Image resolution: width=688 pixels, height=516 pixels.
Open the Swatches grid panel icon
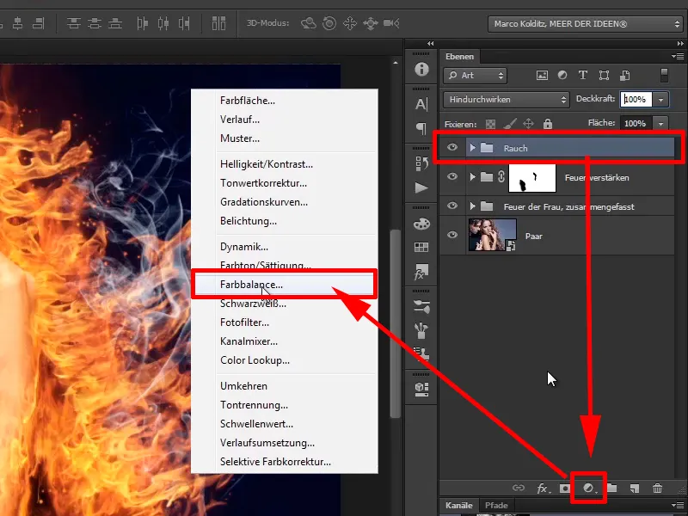(421, 248)
